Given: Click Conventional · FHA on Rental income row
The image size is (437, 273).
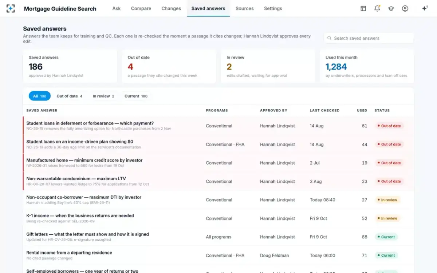Looking at the screenshot, I should click(x=225, y=256).
